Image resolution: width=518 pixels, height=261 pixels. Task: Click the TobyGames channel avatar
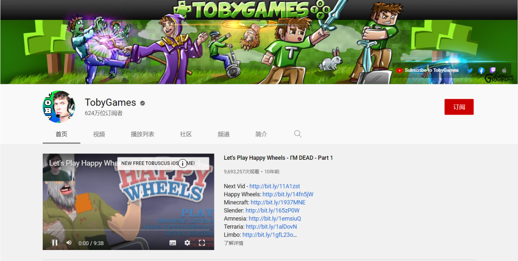click(59, 107)
